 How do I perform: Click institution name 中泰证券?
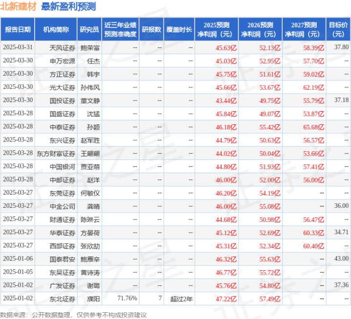click(62, 127)
